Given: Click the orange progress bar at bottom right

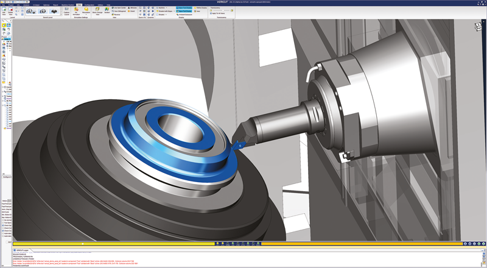Looking at the screenshot, I should pyautogui.click(x=362, y=244).
